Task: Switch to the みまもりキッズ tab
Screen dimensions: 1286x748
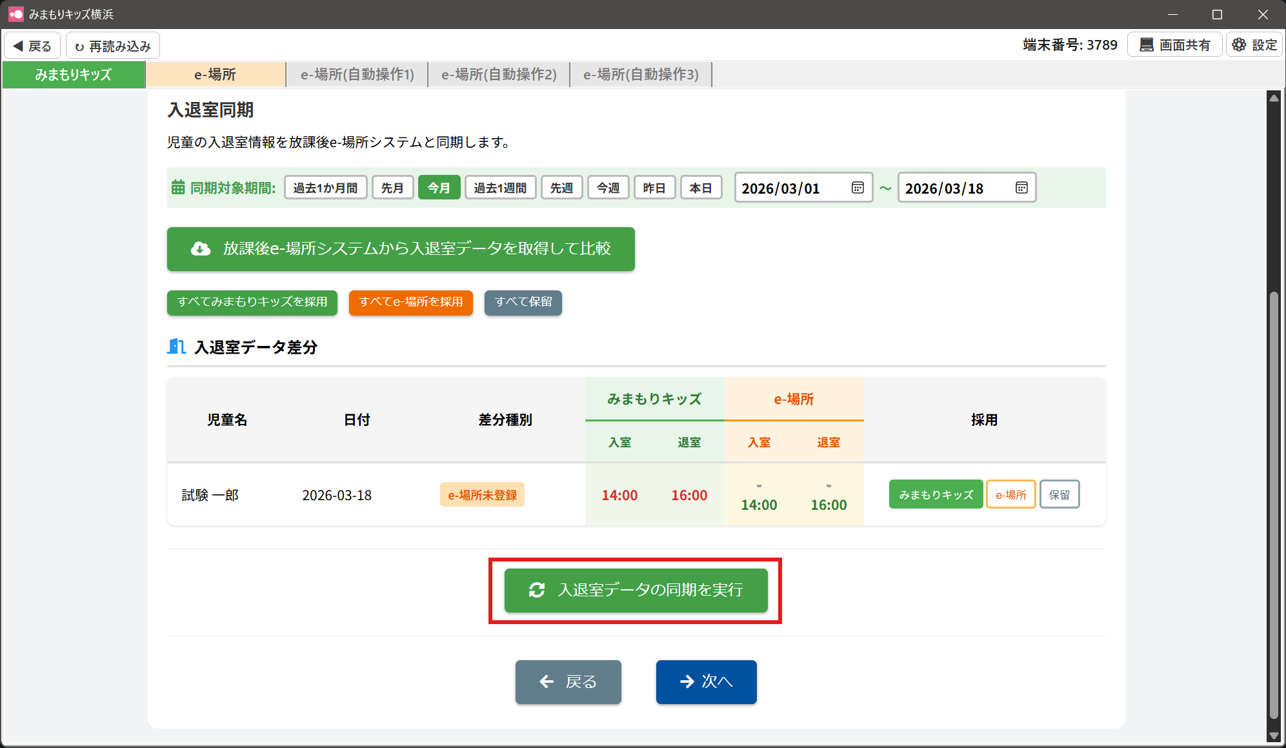Action: (x=74, y=75)
